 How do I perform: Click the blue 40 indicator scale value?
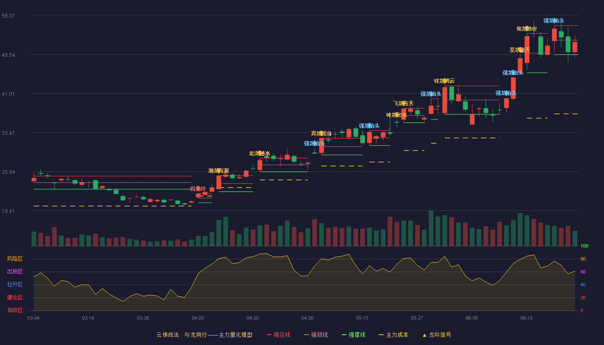click(x=583, y=285)
